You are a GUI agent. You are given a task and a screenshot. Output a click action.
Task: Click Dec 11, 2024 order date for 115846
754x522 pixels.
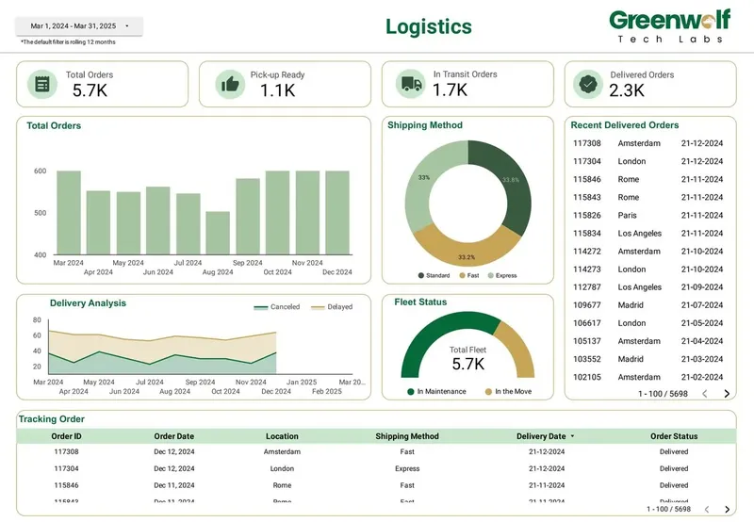tap(174, 485)
